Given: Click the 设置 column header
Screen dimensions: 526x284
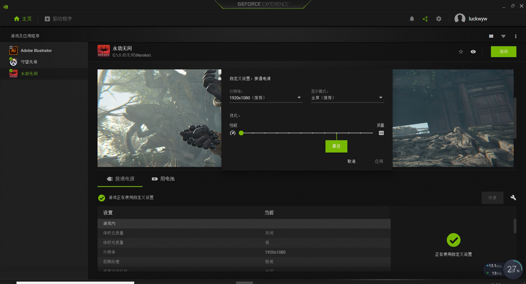Looking at the screenshot, I should (x=108, y=213).
